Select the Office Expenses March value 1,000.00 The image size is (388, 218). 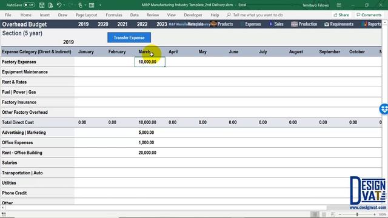(x=146, y=143)
